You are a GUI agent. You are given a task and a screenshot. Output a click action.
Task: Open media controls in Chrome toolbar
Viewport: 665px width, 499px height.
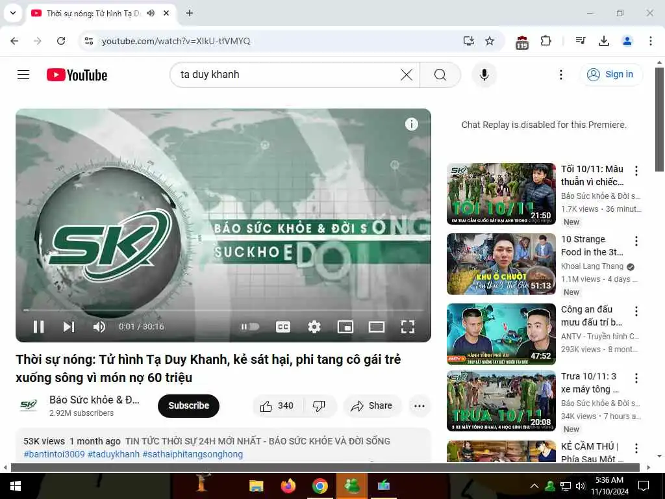(581, 41)
